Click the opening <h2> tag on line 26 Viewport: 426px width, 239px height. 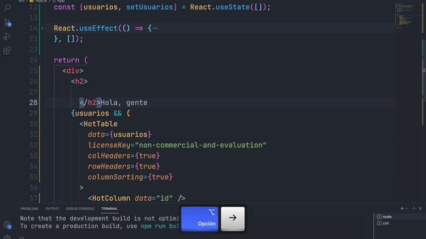tap(79, 81)
